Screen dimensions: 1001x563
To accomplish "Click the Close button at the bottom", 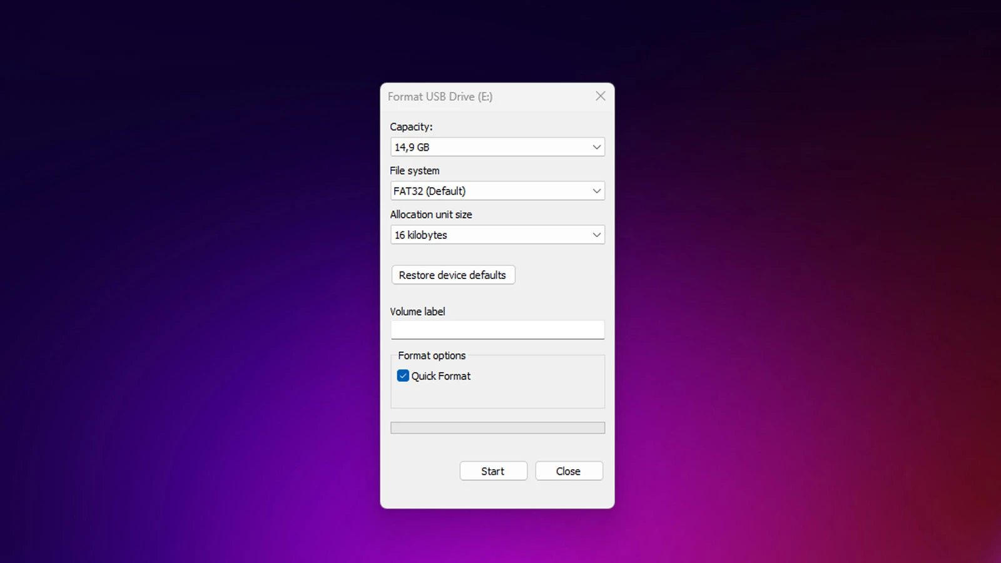I will pos(569,471).
